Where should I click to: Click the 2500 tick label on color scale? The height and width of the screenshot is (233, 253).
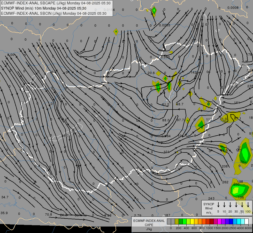click(x=233, y=228)
